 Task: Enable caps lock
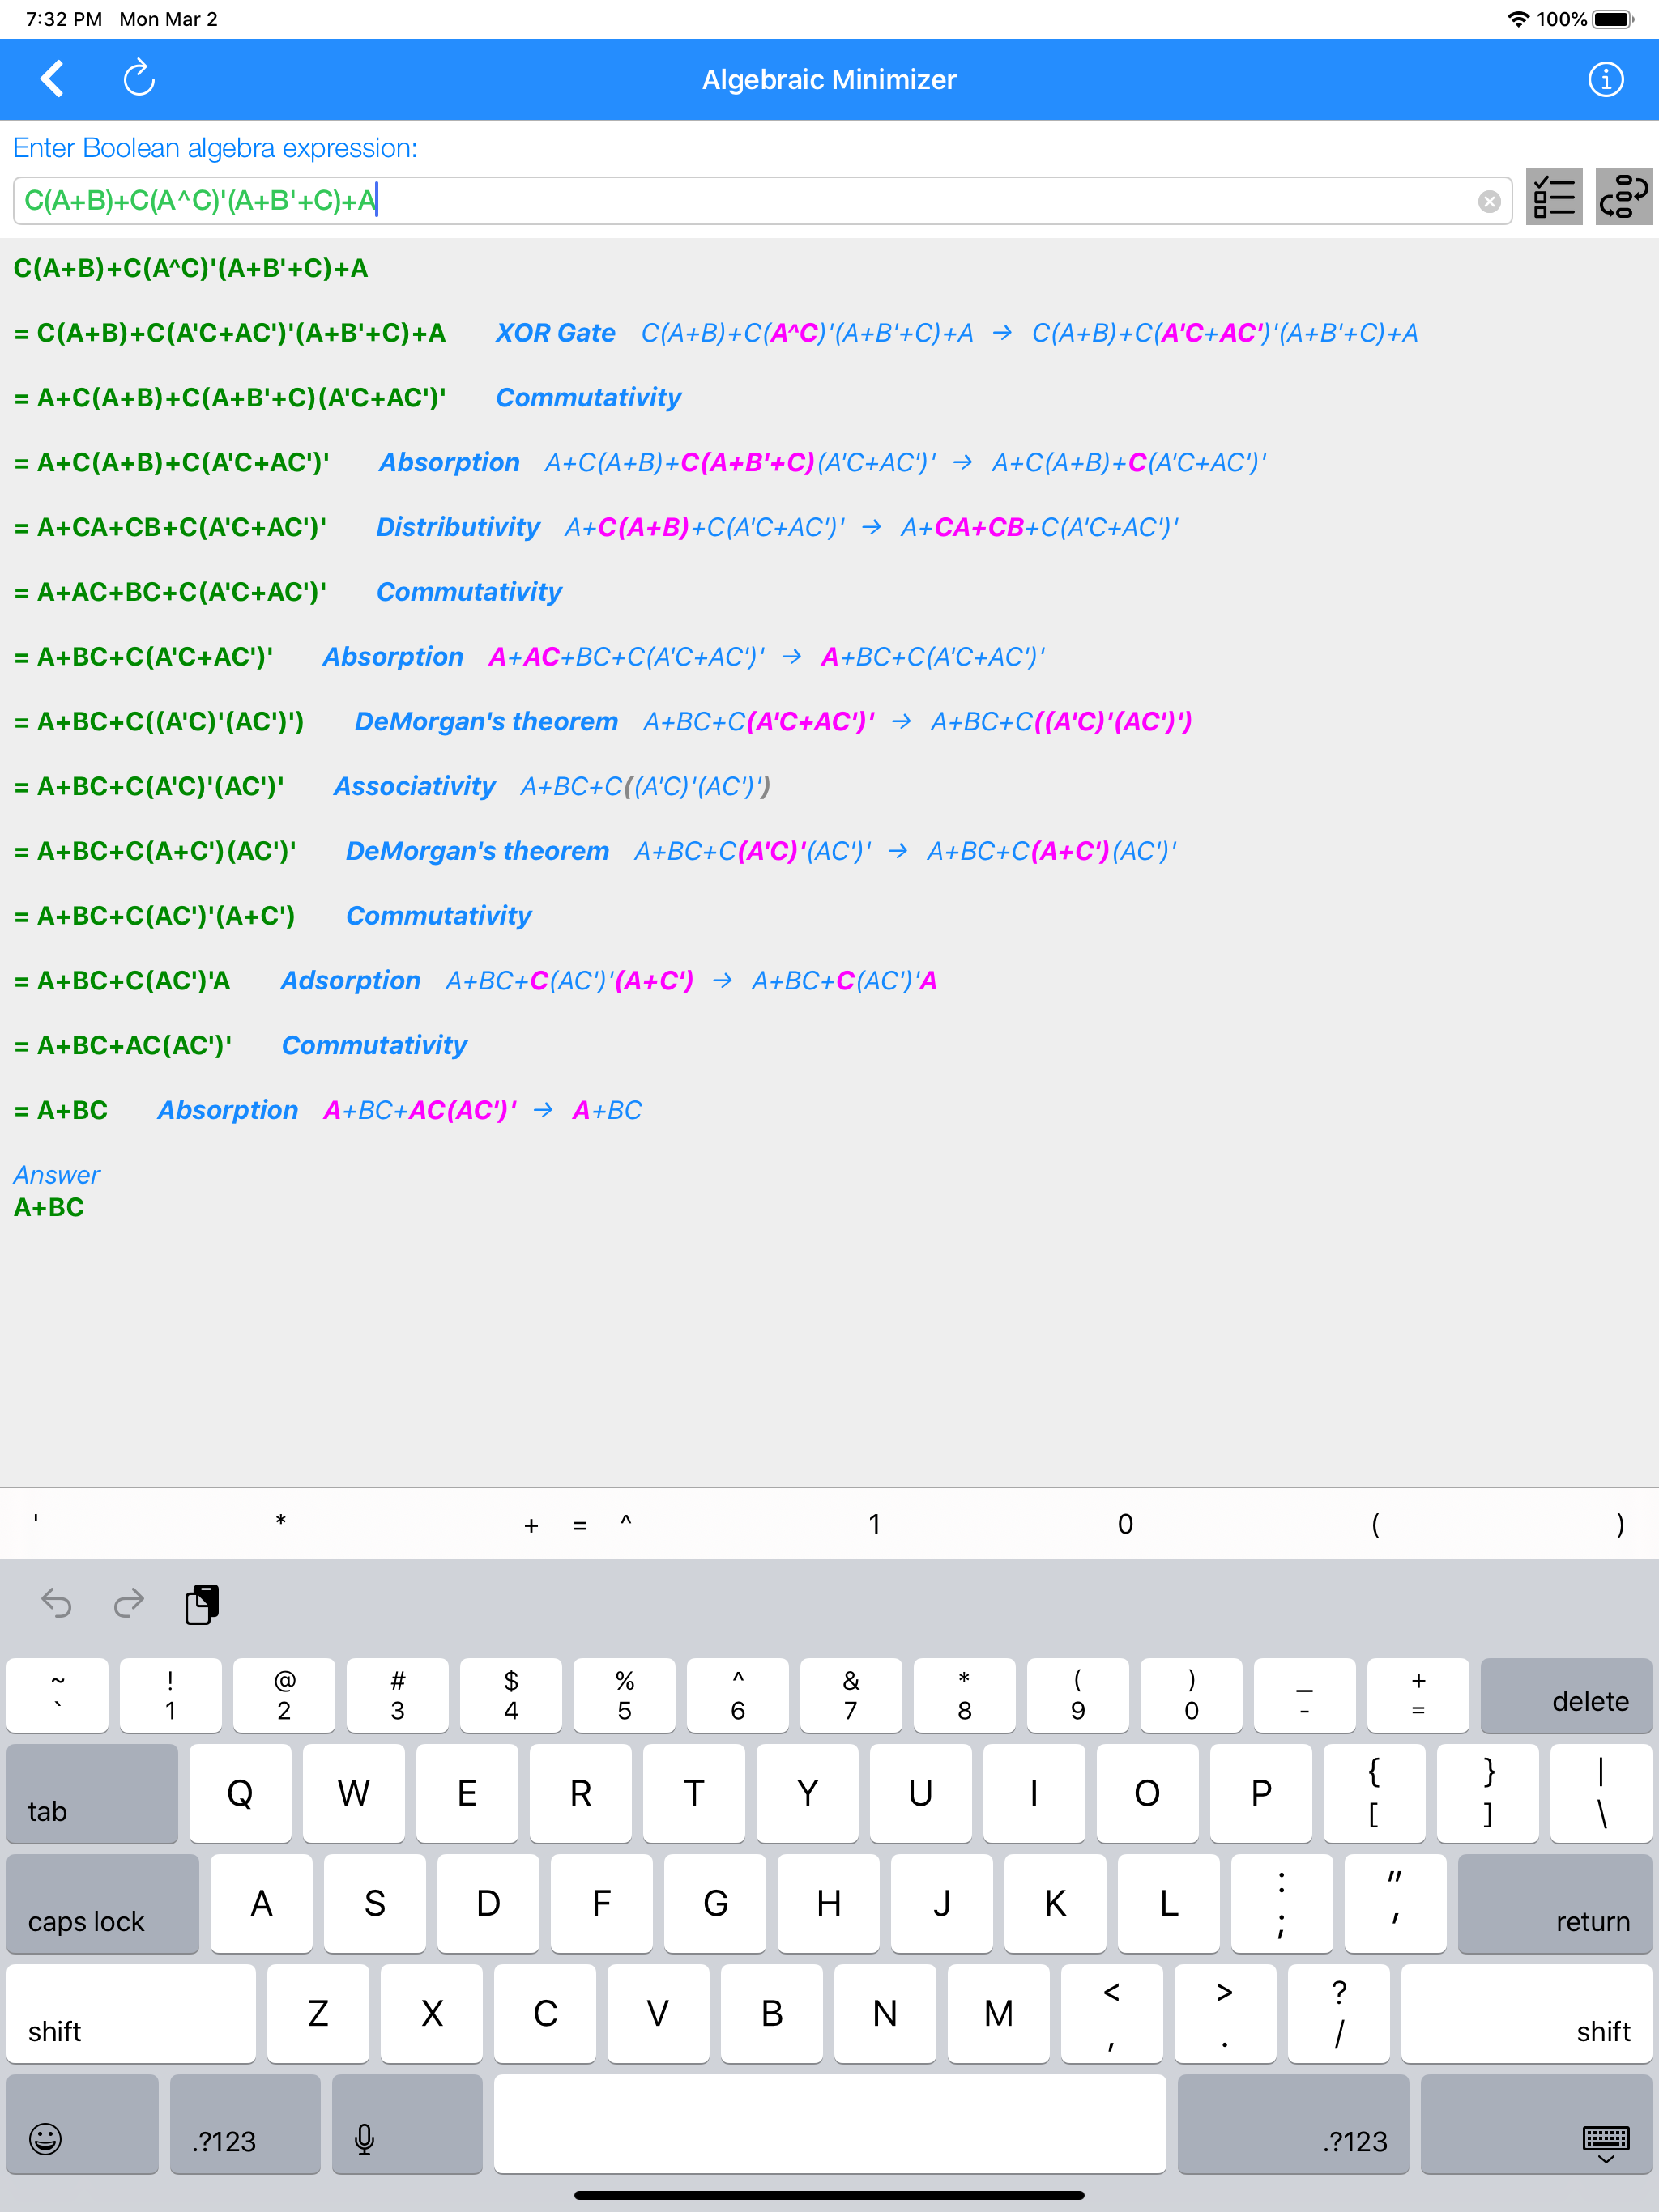102,1904
